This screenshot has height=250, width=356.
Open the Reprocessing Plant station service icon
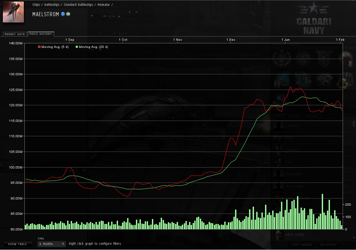[345, 80]
